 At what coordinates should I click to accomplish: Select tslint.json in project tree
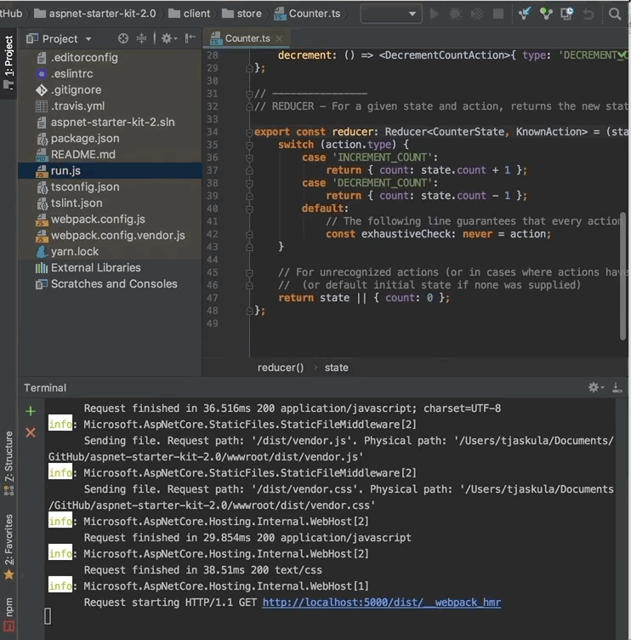coord(111,203)
